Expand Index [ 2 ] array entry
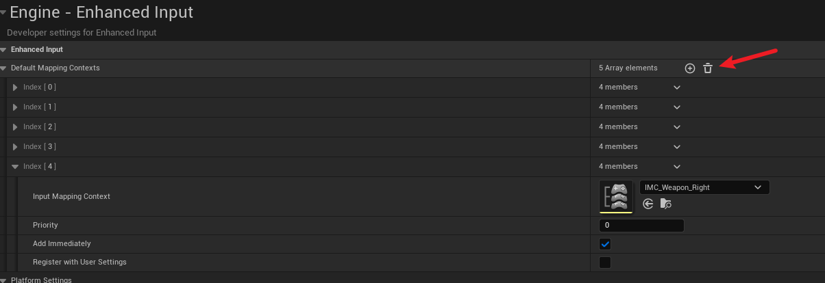This screenshot has height=283, width=825. (x=15, y=127)
